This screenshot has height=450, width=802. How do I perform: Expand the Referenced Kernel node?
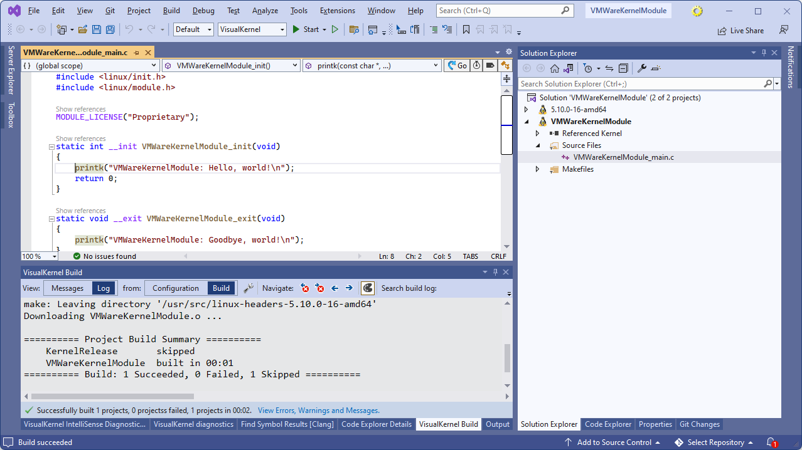click(538, 133)
